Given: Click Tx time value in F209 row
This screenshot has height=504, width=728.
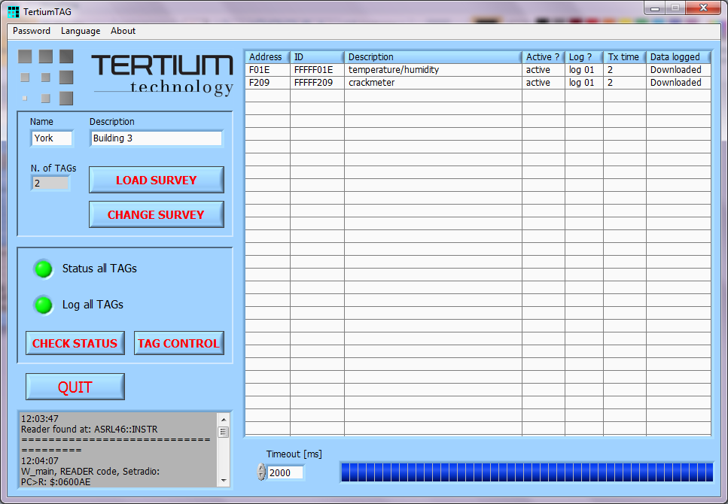Looking at the screenshot, I should [624, 83].
